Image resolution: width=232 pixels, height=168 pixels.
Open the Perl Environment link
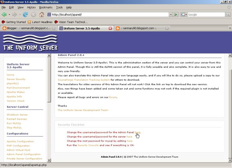18,87
